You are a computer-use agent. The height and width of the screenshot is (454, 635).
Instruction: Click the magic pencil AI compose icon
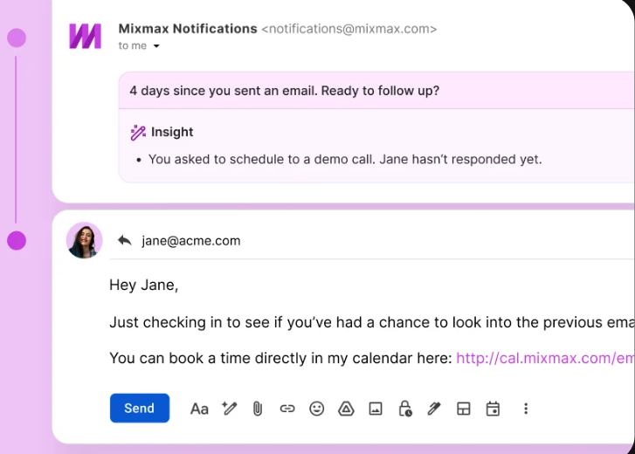pyautogui.click(x=229, y=409)
